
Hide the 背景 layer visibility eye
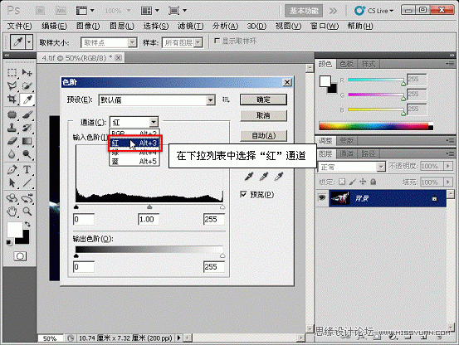(322, 198)
